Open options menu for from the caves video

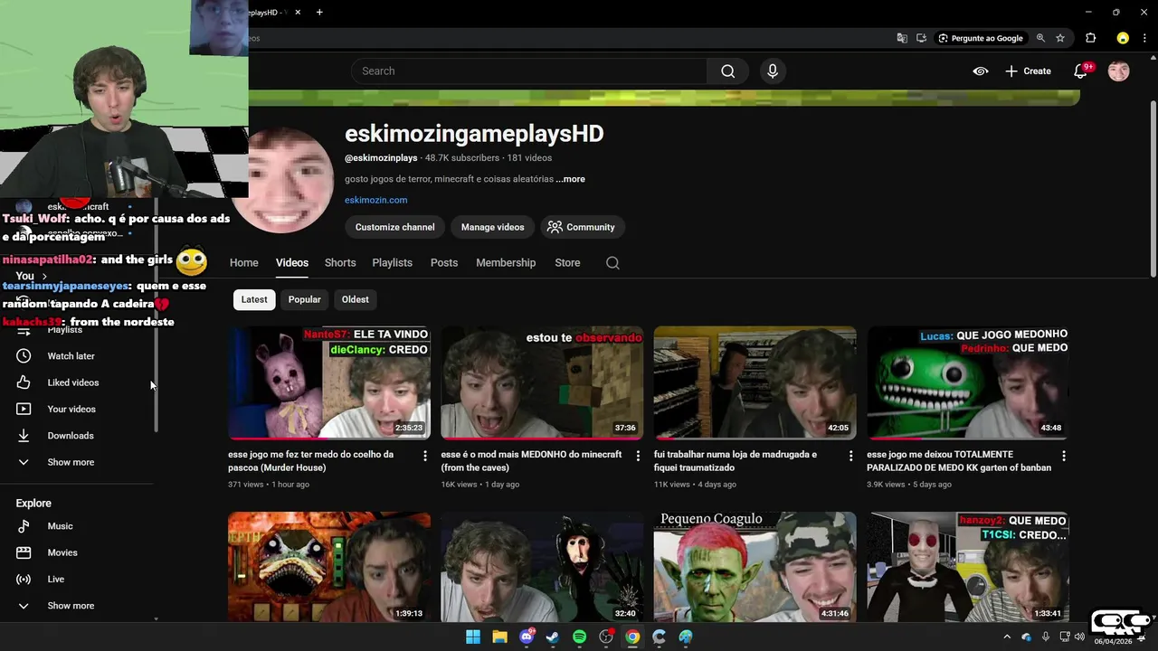tap(637, 456)
